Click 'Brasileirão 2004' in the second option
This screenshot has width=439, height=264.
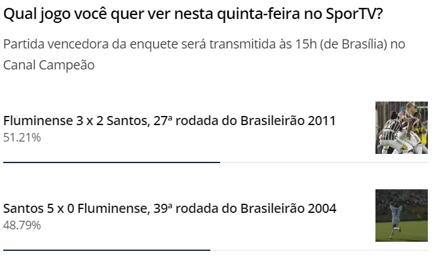288,208
